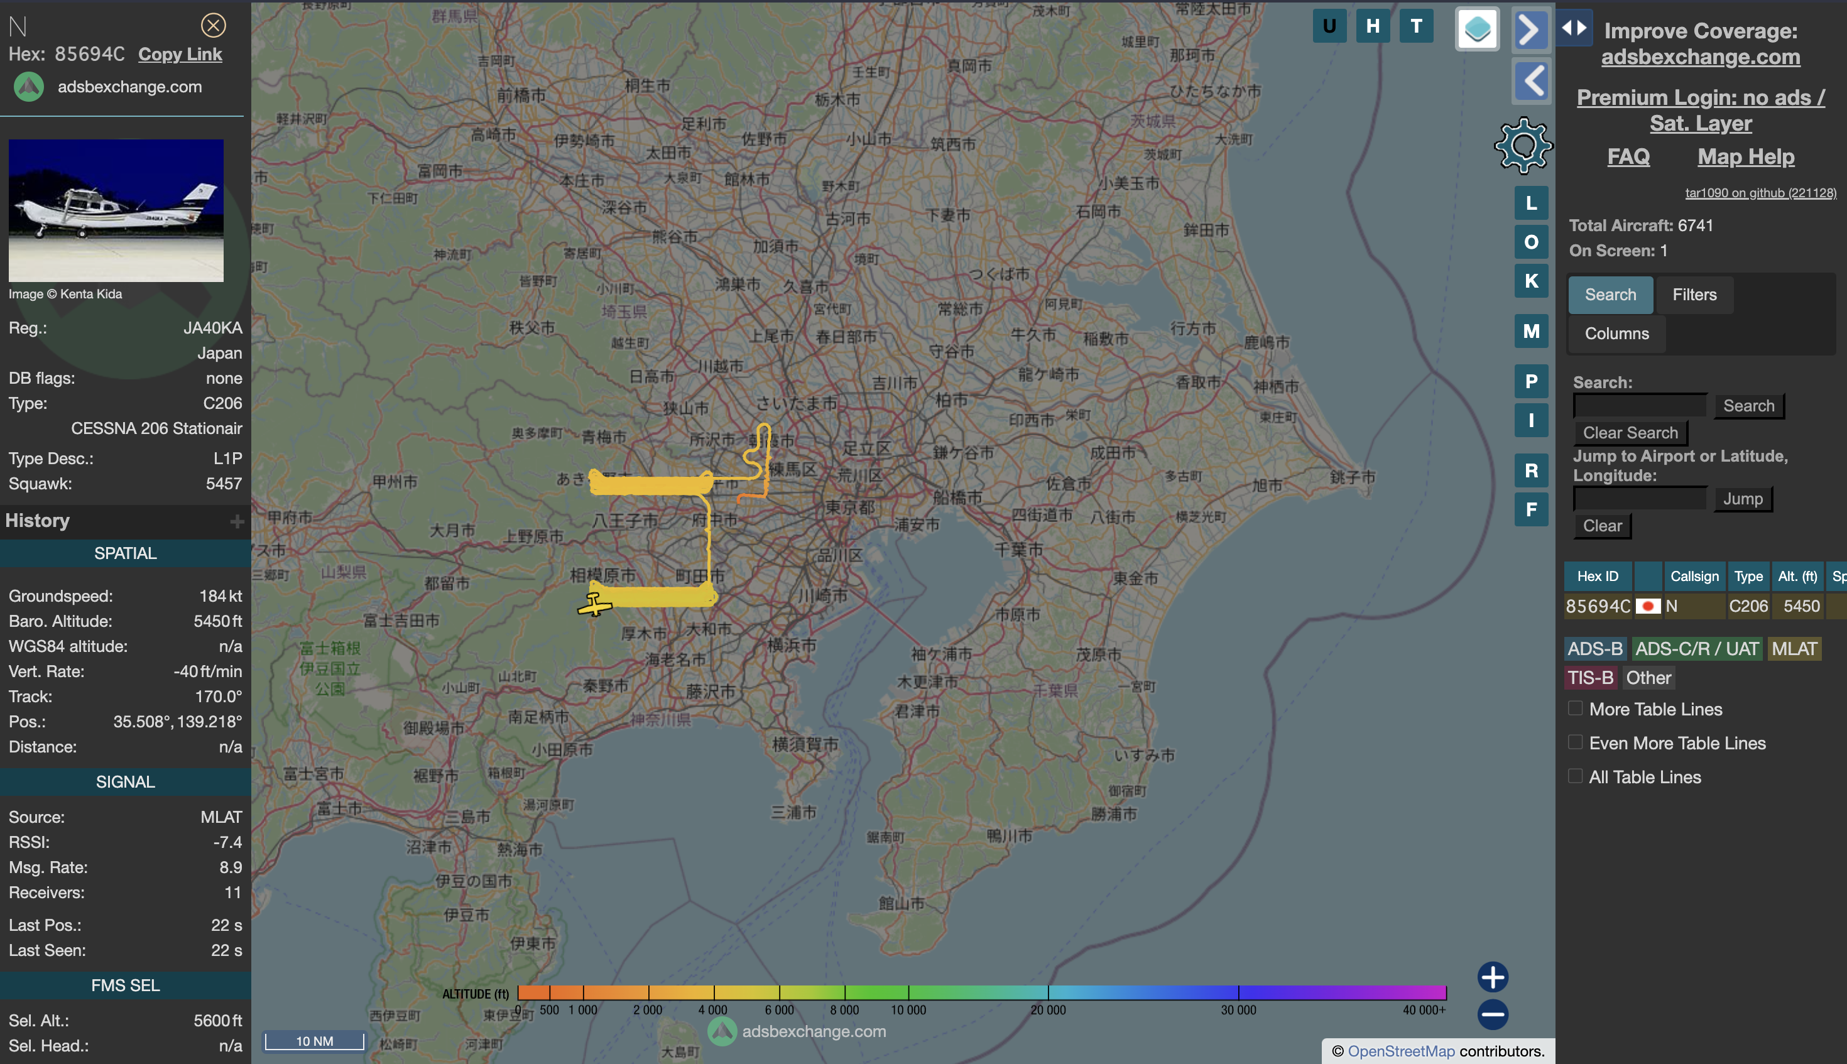Click the F map button
1847x1064 pixels.
click(1530, 509)
